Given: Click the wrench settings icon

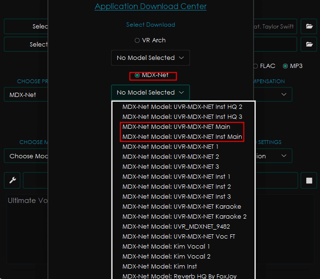Looking at the screenshot, I should point(12,180).
